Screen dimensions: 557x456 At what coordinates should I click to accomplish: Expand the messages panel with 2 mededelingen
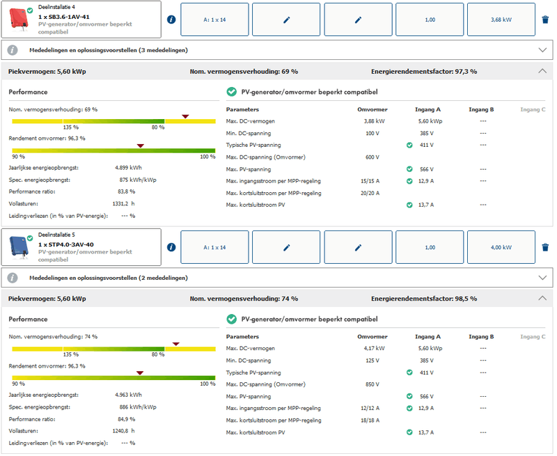pyautogui.click(x=543, y=278)
